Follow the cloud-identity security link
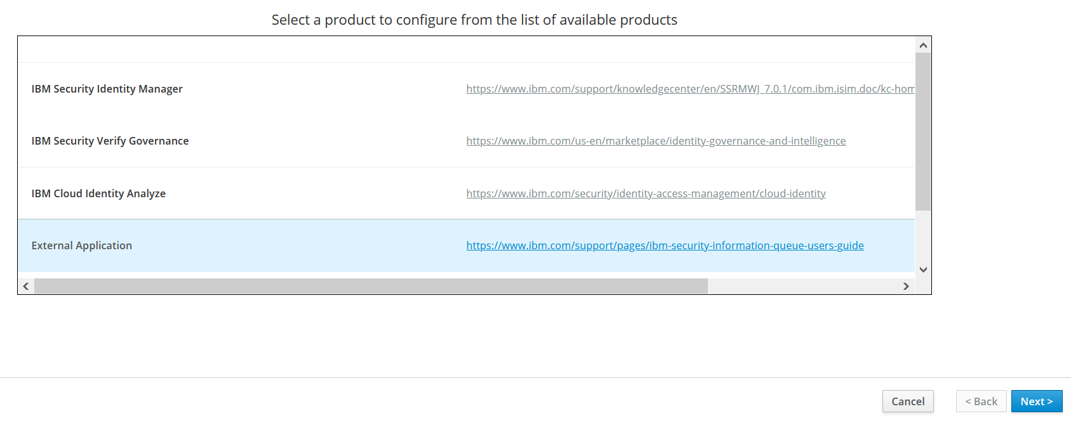Viewport: 1071px width, 423px height. [646, 193]
